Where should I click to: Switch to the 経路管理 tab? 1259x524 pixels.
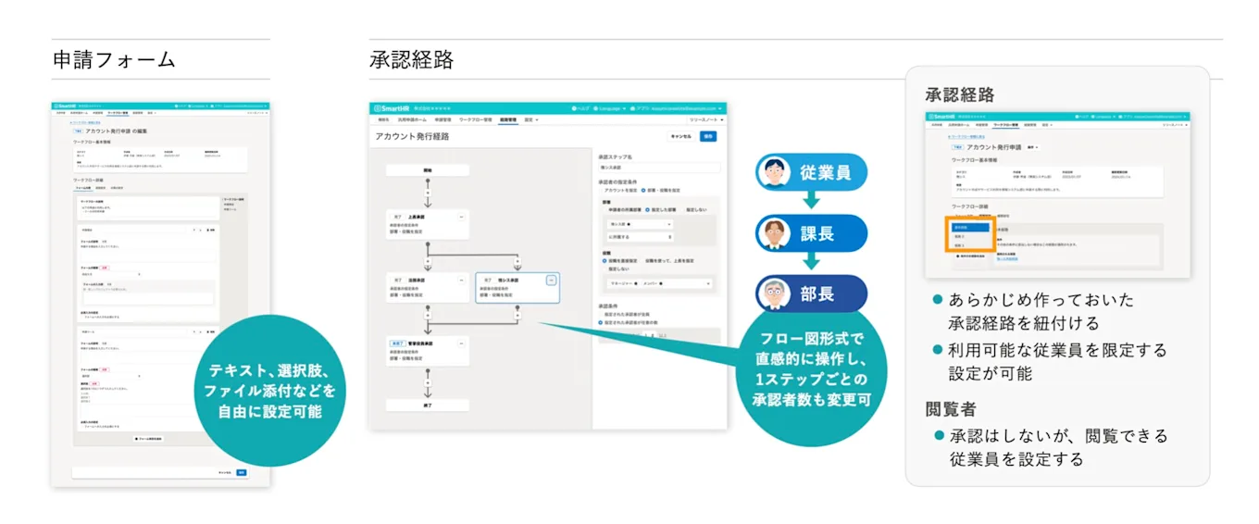507,119
